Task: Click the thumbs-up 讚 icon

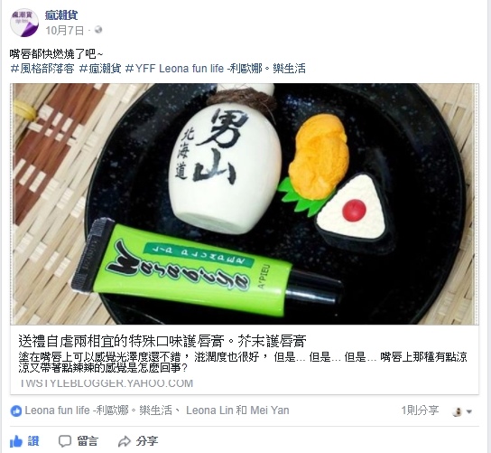Action: [16, 441]
